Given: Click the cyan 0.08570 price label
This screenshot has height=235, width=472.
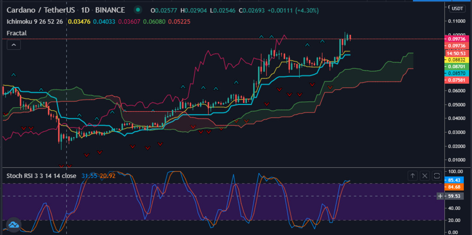Looking at the screenshot, I should click(456, 73).
